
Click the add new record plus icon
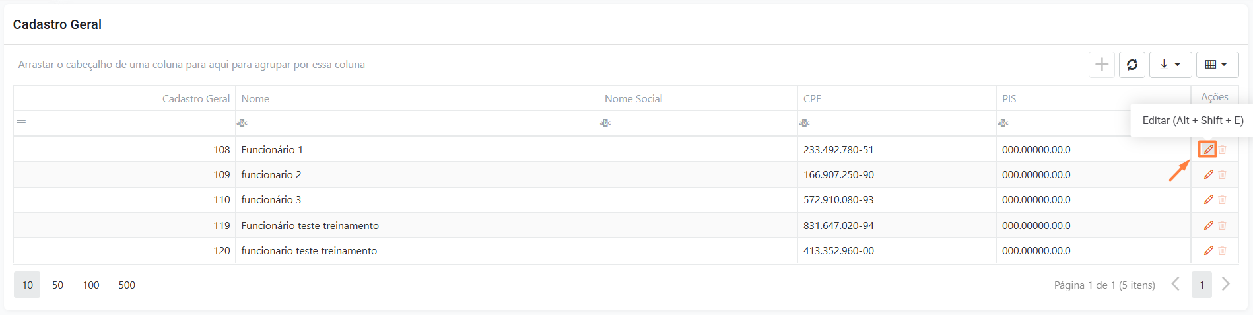pyautogui.click(x=1101, y=65)
